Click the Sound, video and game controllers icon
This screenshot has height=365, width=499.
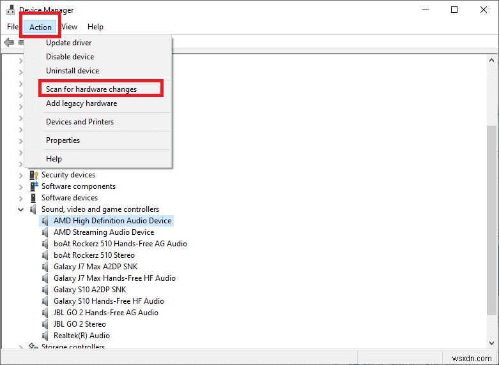point(33,209)
